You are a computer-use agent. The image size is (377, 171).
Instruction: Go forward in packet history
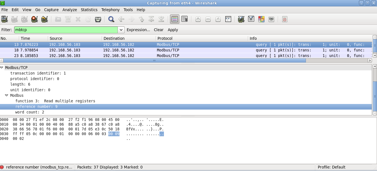click(x=131, y=19)
